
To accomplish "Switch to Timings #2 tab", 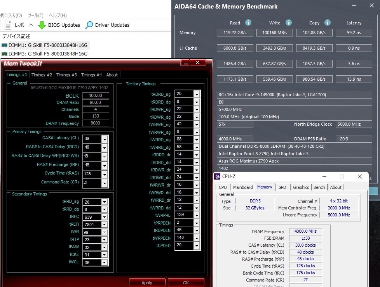I will click(x=42, y=75).
